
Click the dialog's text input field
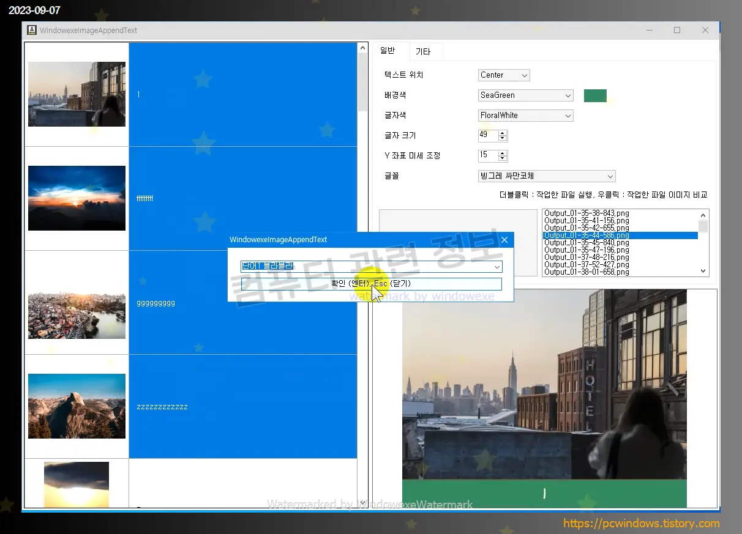[x=366, y=267]
